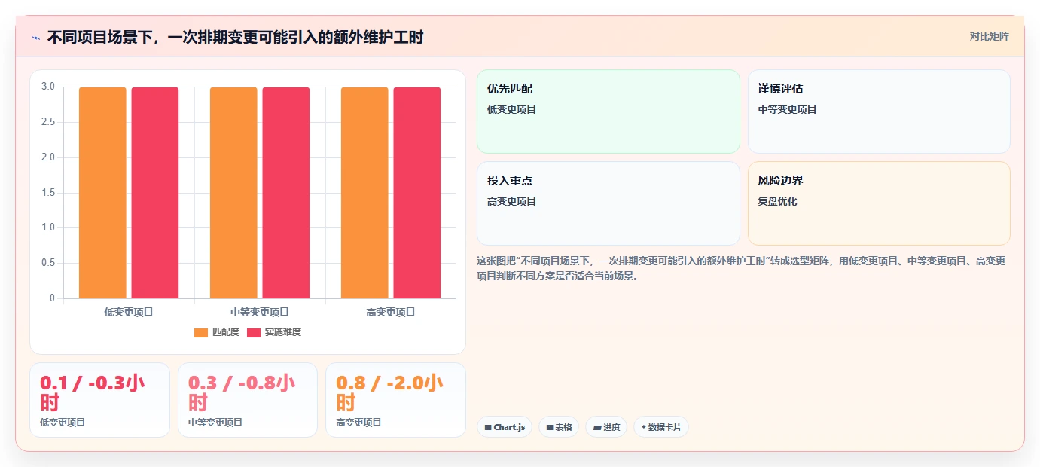Select the 谨慎评估 matrix card
The height and width of the screenshot is (467, 1040).
[879, 111]
